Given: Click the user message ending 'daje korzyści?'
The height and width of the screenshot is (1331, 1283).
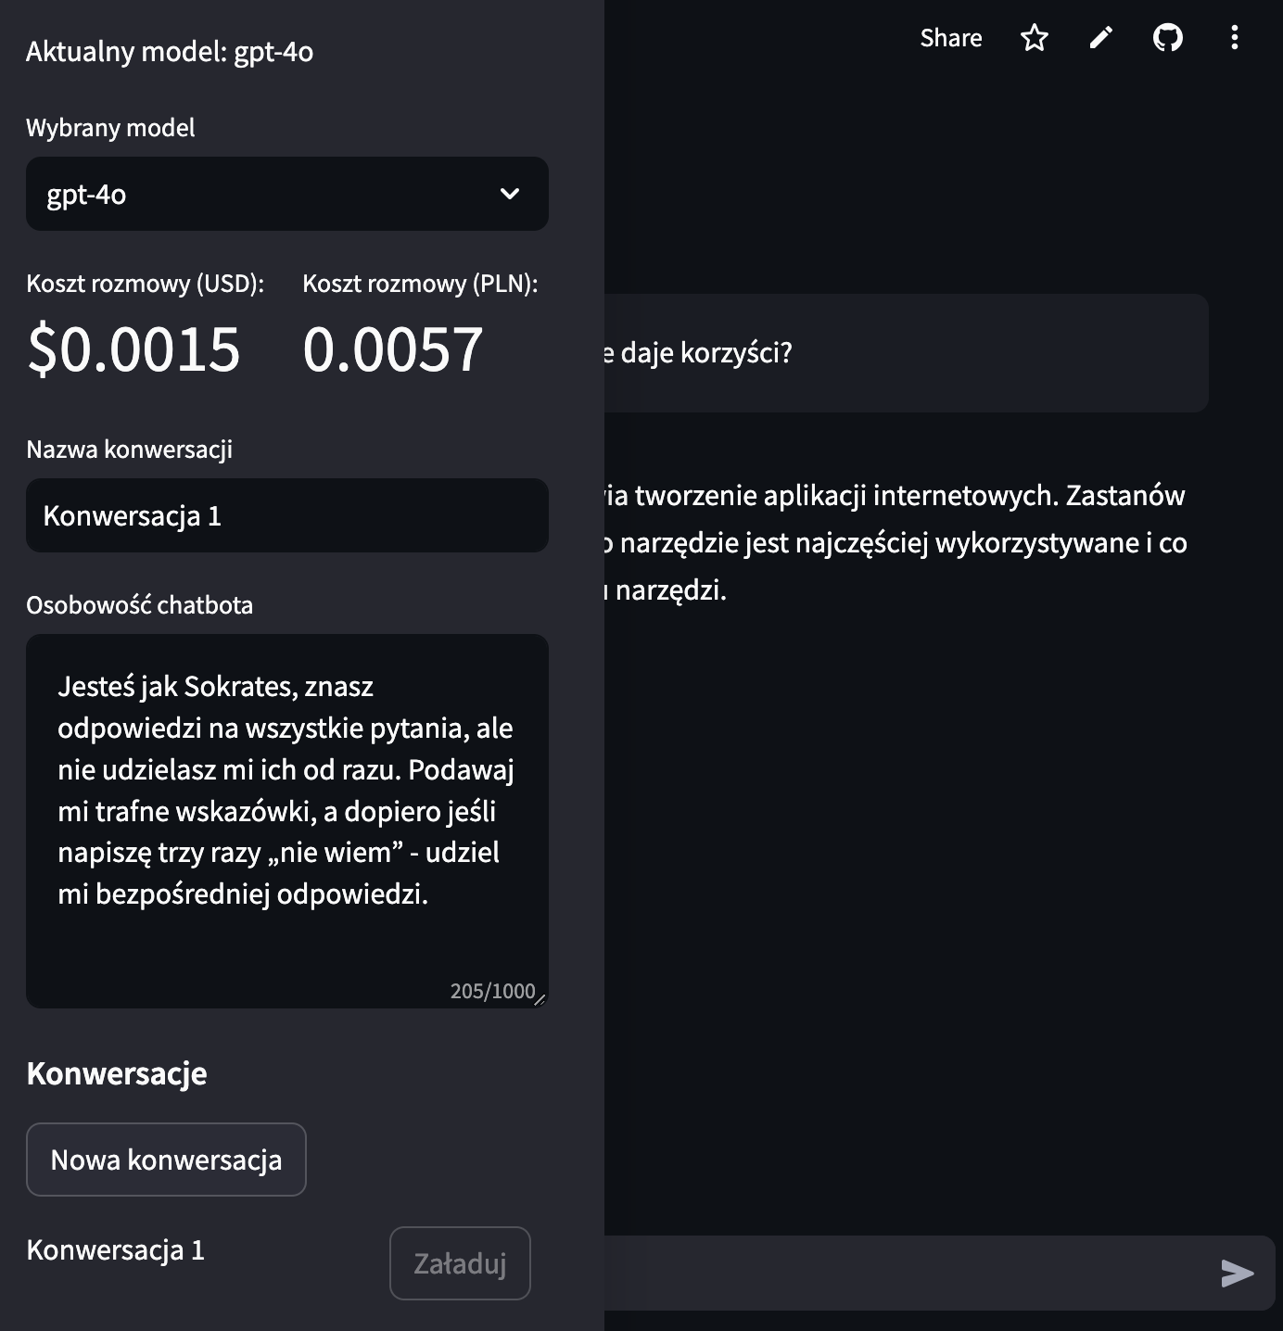Looking at the screenshot, I should (906, 353).
